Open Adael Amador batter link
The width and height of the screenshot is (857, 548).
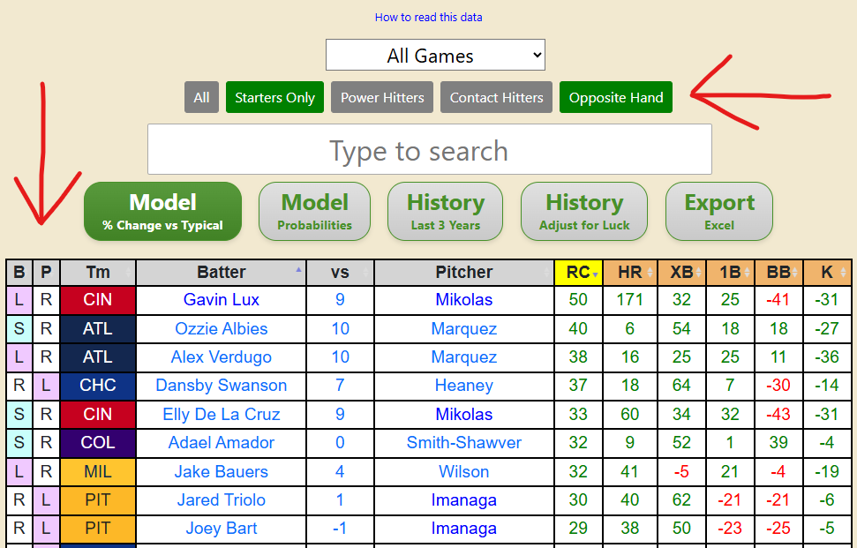pos(222,443)
